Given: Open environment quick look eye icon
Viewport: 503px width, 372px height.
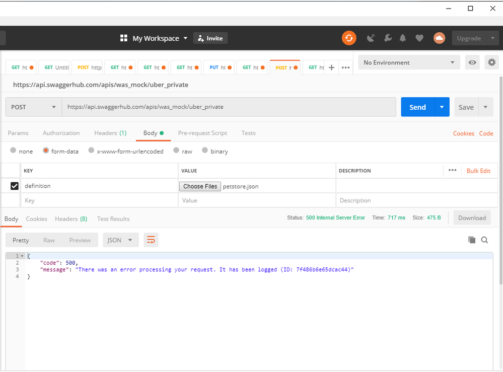Looking at the screenshot, I should coord(472,62).
